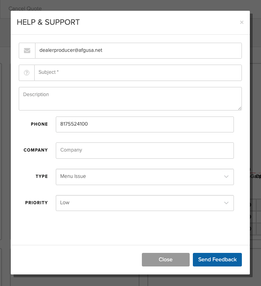
Task: Click the PRIORITY label
Action: (36, 203)
